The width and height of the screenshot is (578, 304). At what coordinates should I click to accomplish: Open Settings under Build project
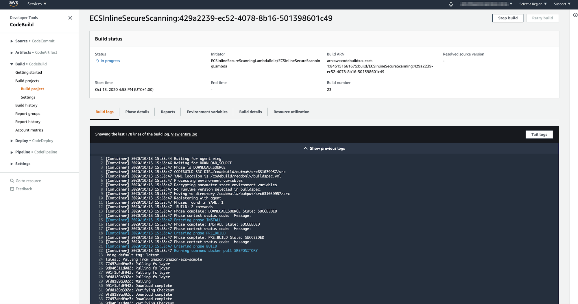point(28,97)
